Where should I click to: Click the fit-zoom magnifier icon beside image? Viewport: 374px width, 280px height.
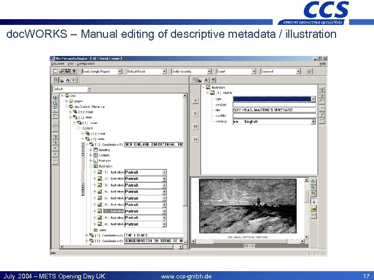pos(313,193)
